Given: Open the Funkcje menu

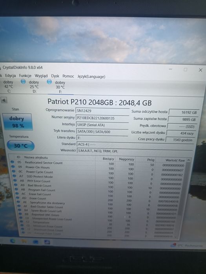Looking at the screenshot, I should coord(25,76).
